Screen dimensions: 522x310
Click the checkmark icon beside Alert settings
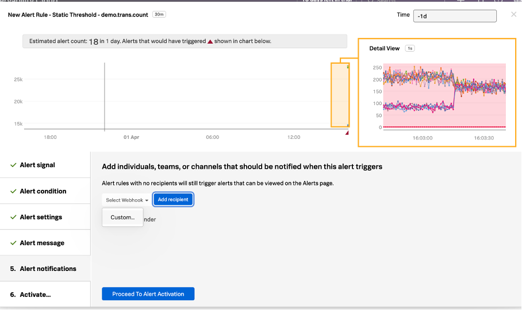coord(13,217)
